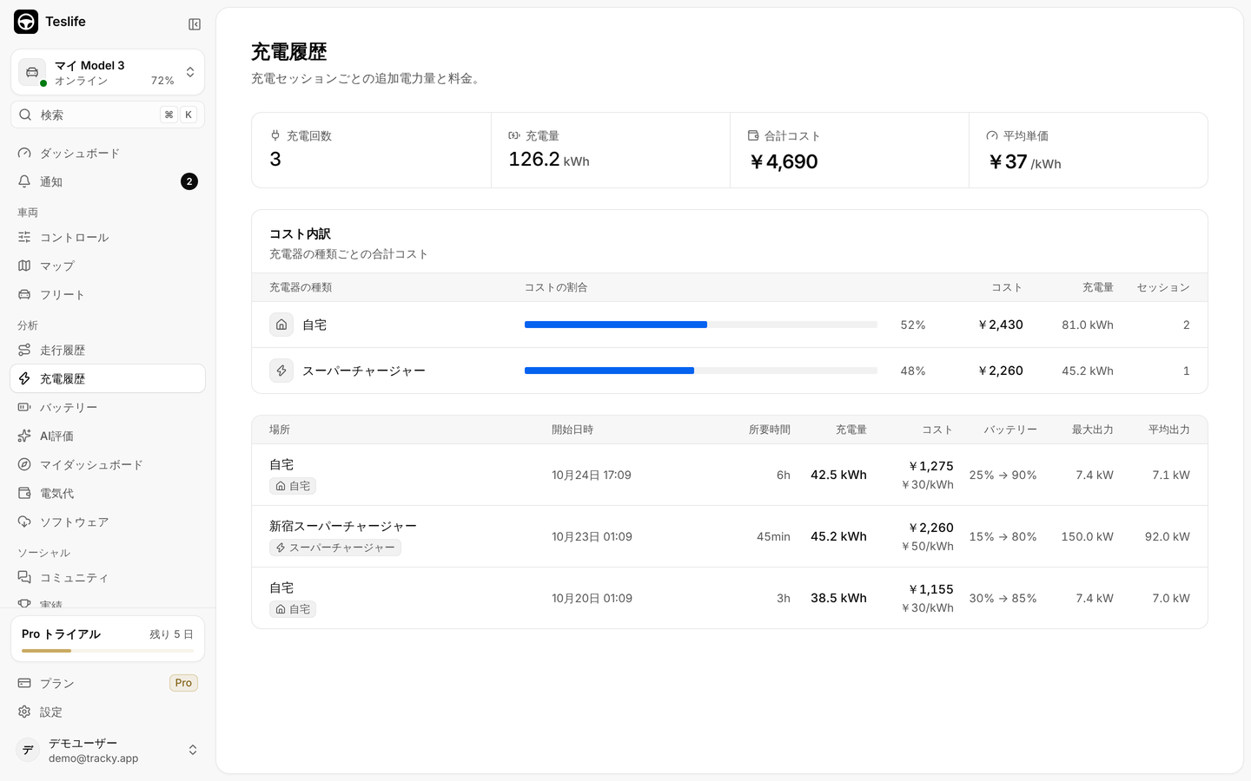Click the bolt icon in スーパーチャージャー breakdown row
The width and height of the screenshot is (1251, 781).
pos(281,371)
